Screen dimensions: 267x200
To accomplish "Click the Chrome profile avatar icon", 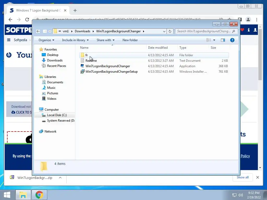I will tap(248, 20).
